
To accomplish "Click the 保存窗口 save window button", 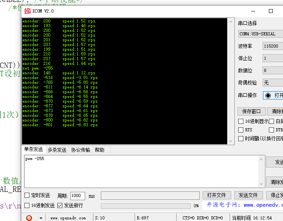I will click(252, 111).
